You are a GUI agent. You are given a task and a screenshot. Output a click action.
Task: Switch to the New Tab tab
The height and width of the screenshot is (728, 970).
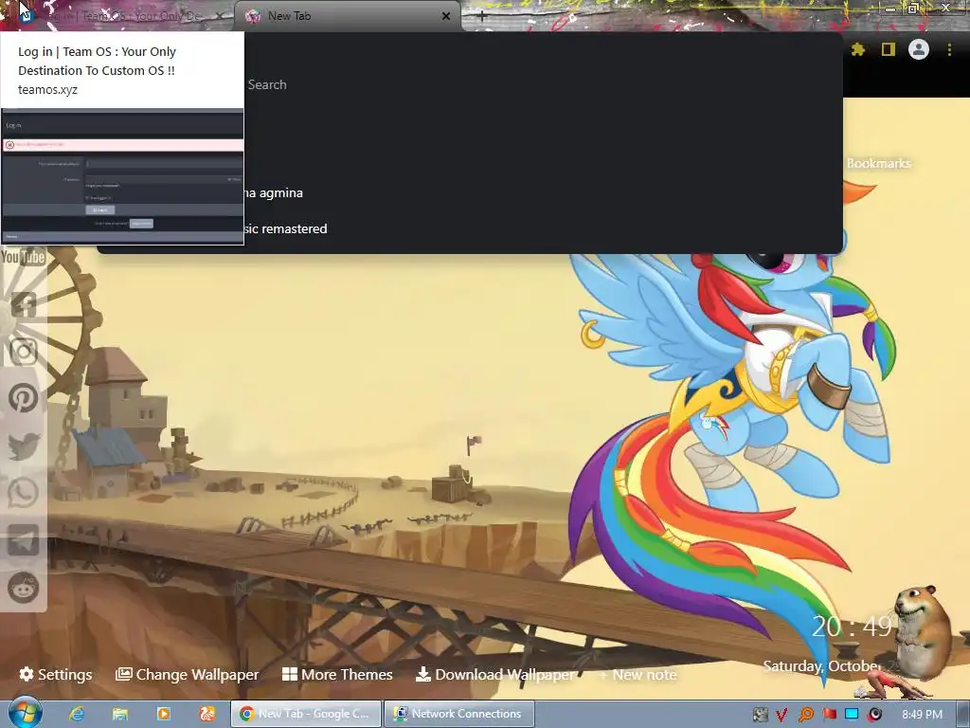point(348,16)
